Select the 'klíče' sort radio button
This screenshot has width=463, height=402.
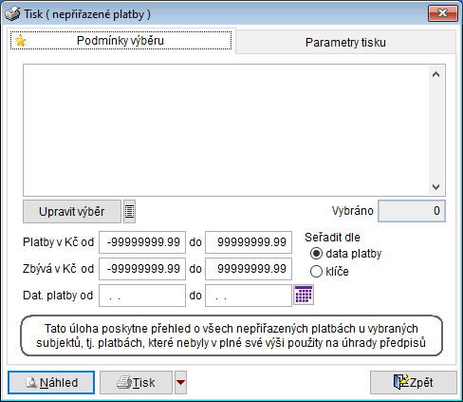316,272
